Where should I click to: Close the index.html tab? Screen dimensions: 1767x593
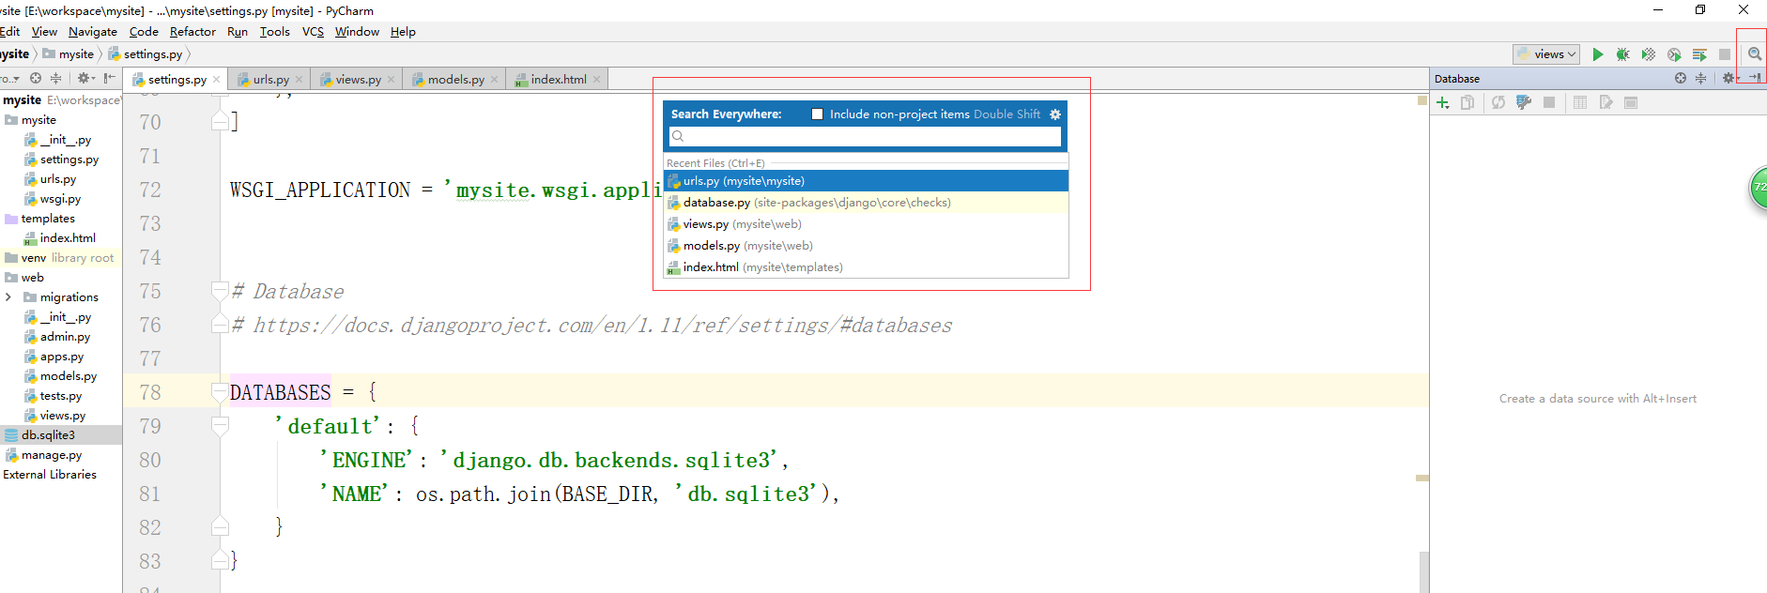click(x=596, y=80)
